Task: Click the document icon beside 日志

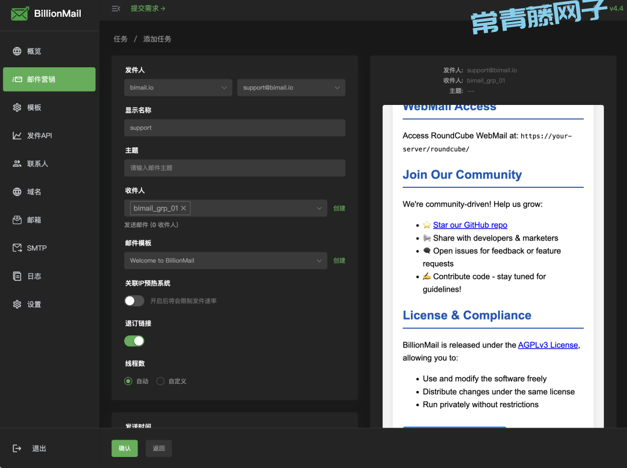Action: tap(17, 276)
